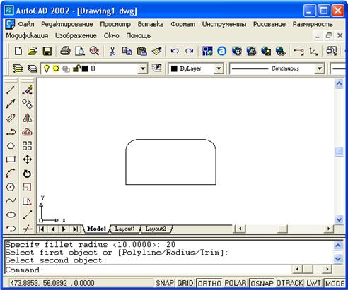Toggle layer 0 on/off lightbulb
Viewport: 348px width, 290px height.
pos(47,68)
